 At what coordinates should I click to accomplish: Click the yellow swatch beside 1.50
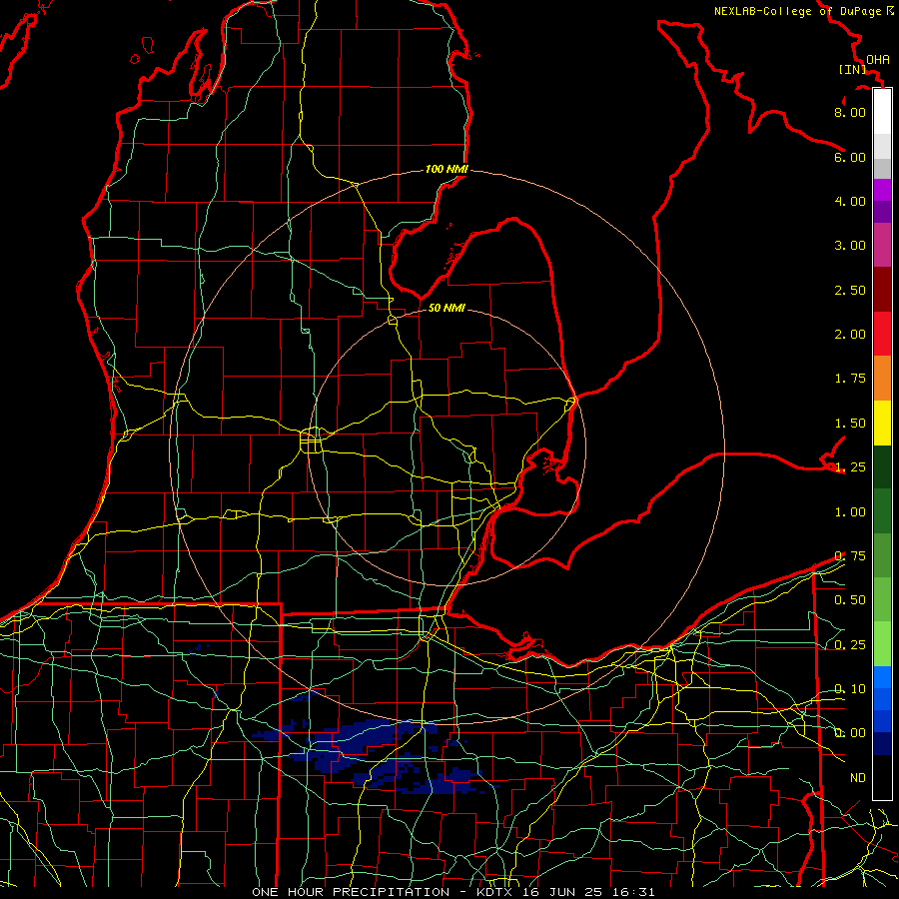tap(882, 423)
